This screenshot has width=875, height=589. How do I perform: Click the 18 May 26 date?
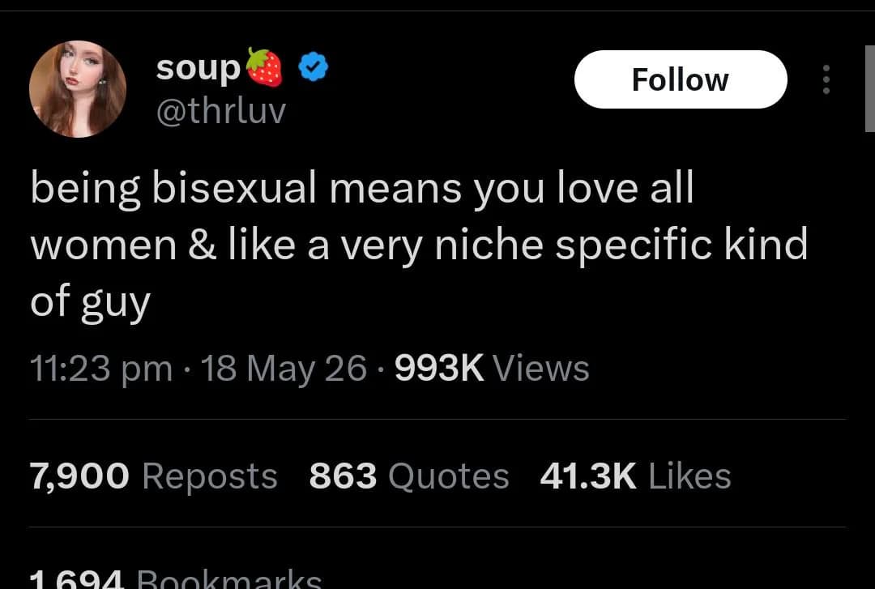click(x=284, y=369)
